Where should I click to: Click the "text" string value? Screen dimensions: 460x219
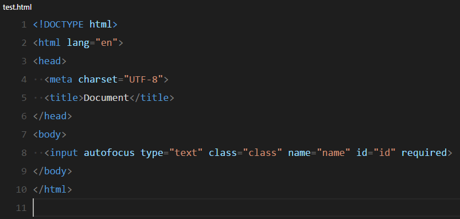(x=186, y=153)
